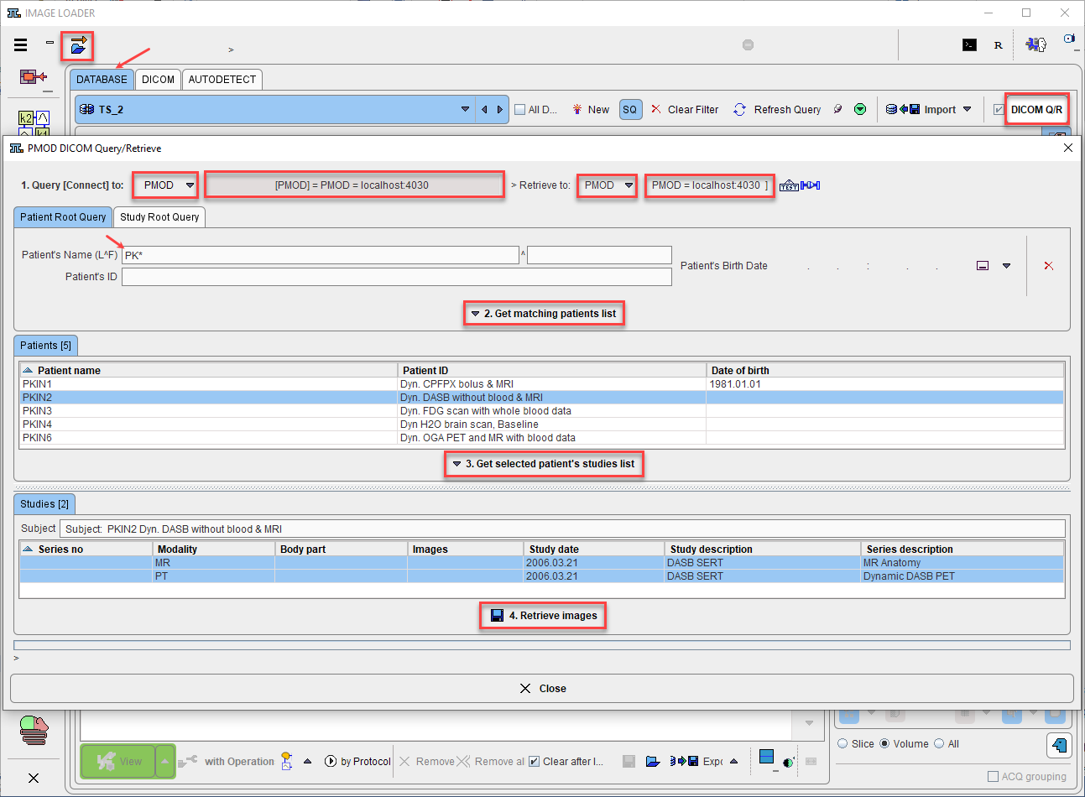Image resolution: width=1085 pixels, height=797 pixels.
Task: Click the patient's first name input field
Action: 599,255
